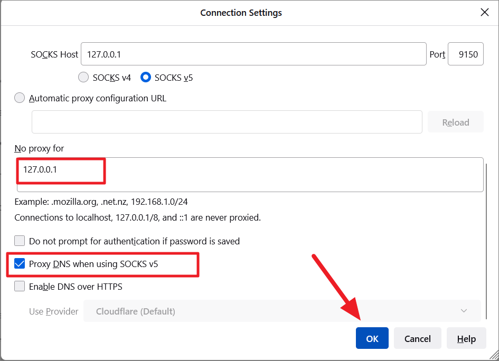Select the SOCKS v4 radio button
Viewport: 499px width, 361px height.
tap(83, 77)
